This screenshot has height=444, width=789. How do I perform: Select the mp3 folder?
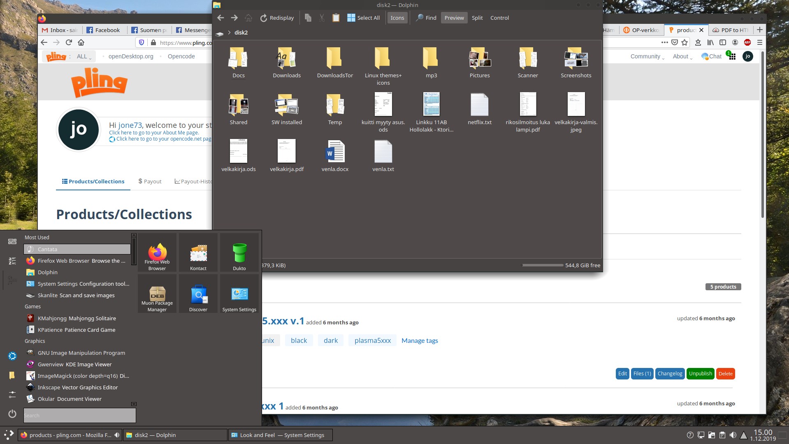coord(431,62)
